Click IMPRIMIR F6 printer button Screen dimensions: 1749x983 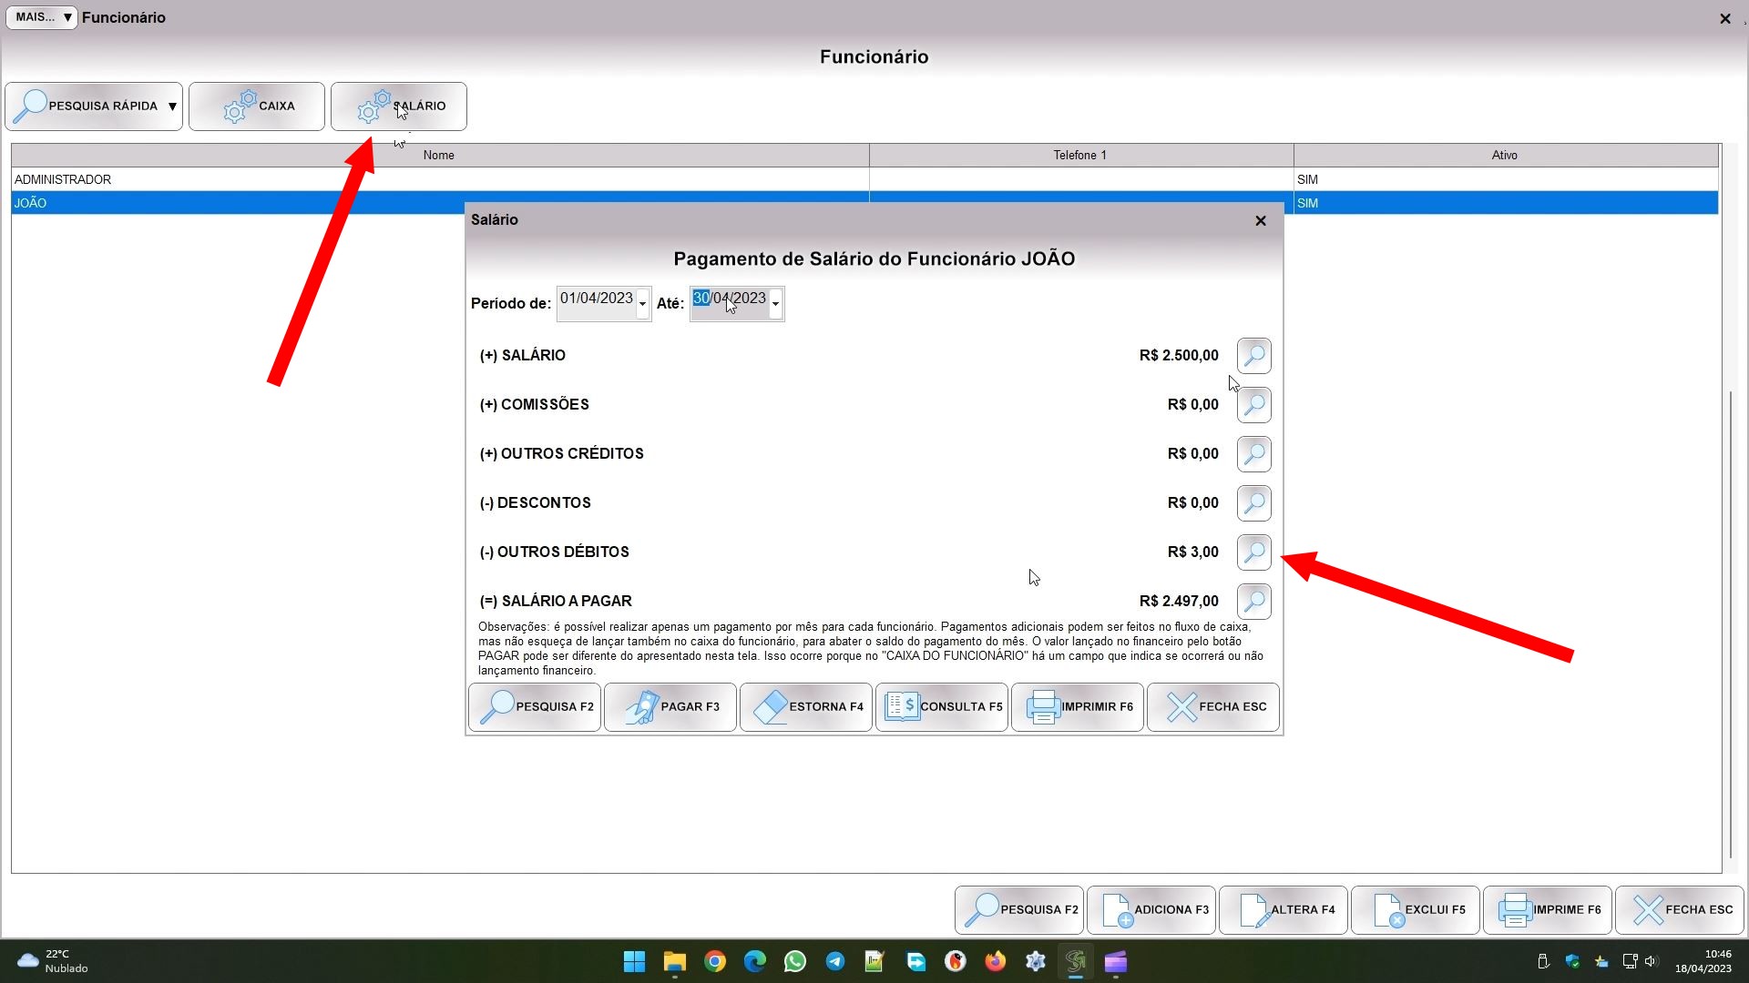pos(1078,707)
